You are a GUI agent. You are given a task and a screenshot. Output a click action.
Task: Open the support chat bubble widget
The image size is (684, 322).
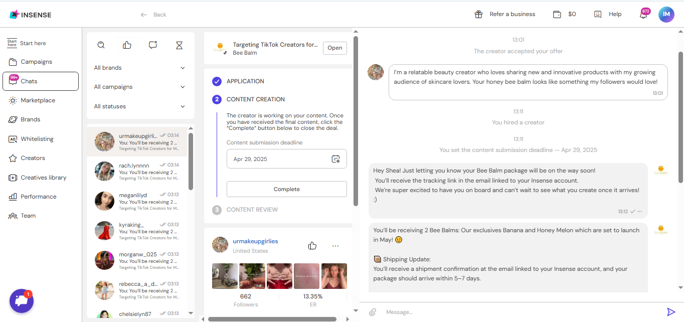click(22, 301)
